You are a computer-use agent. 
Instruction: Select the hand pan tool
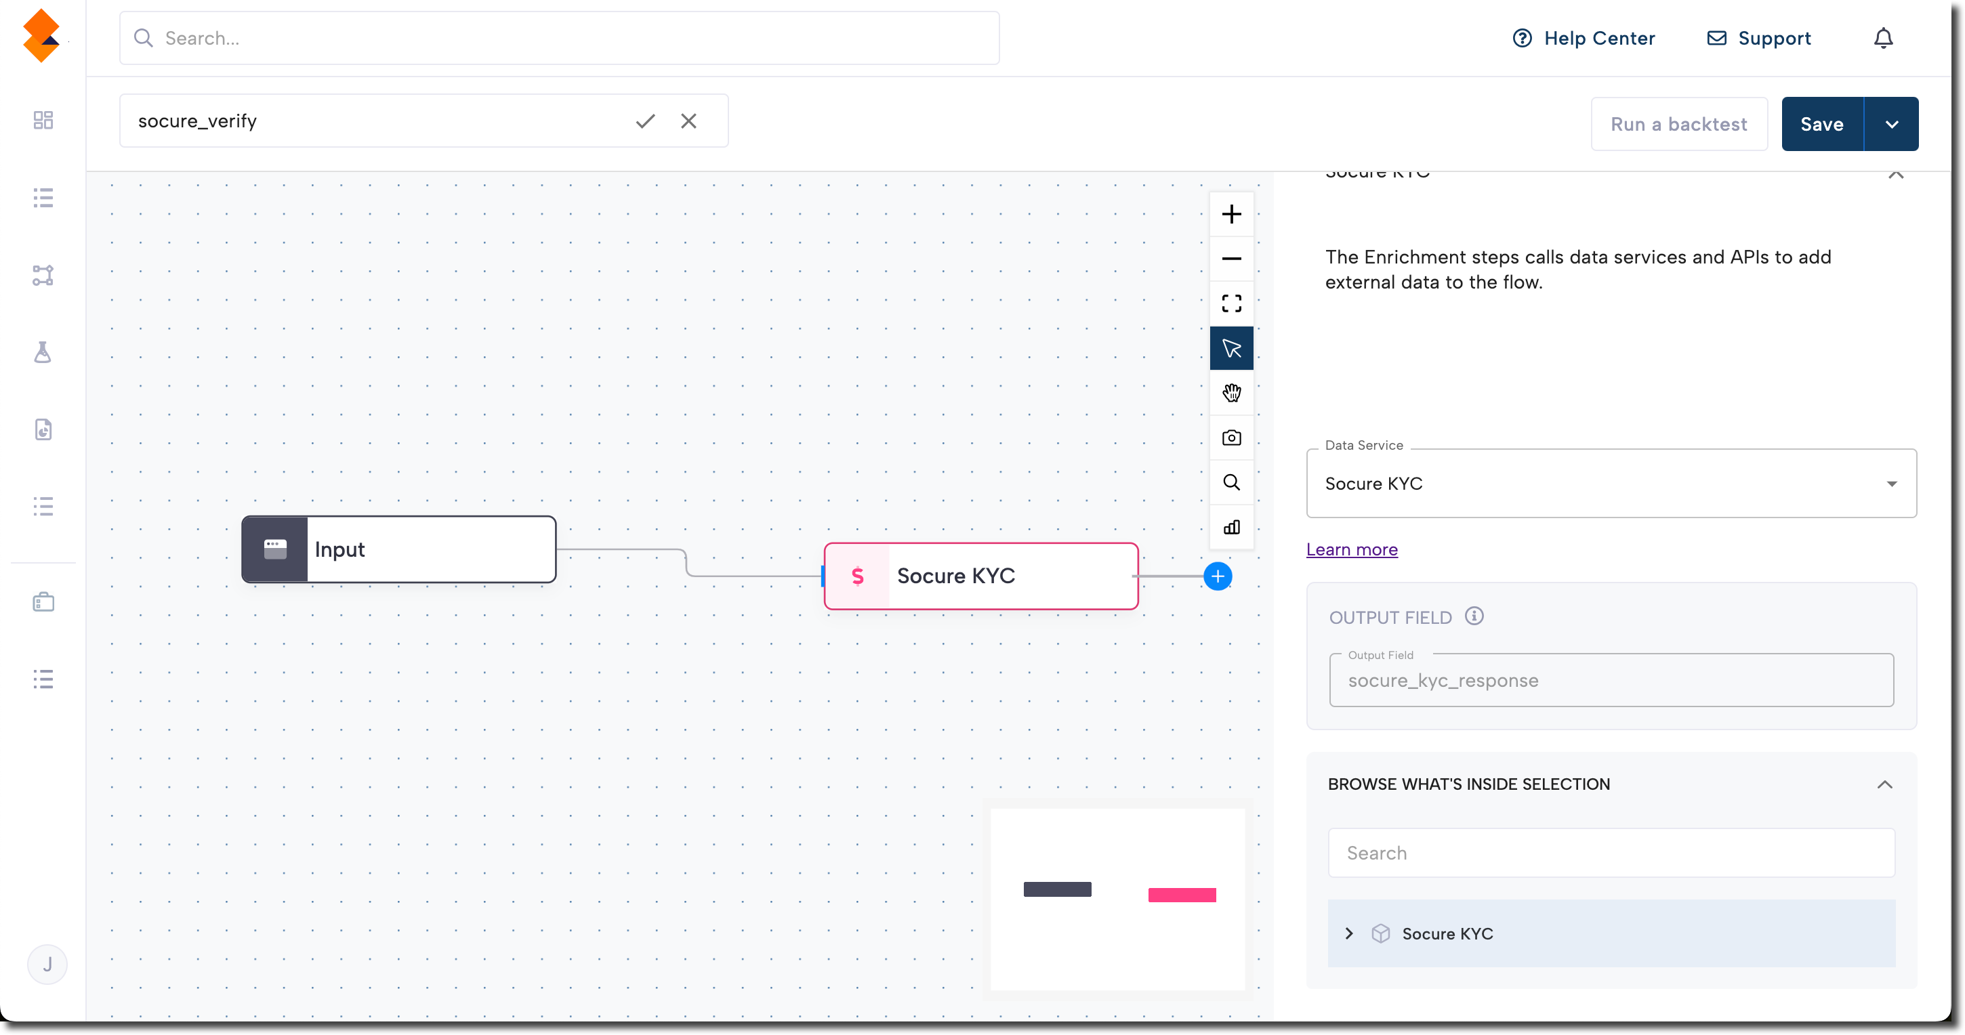(x=1231, y=393)
